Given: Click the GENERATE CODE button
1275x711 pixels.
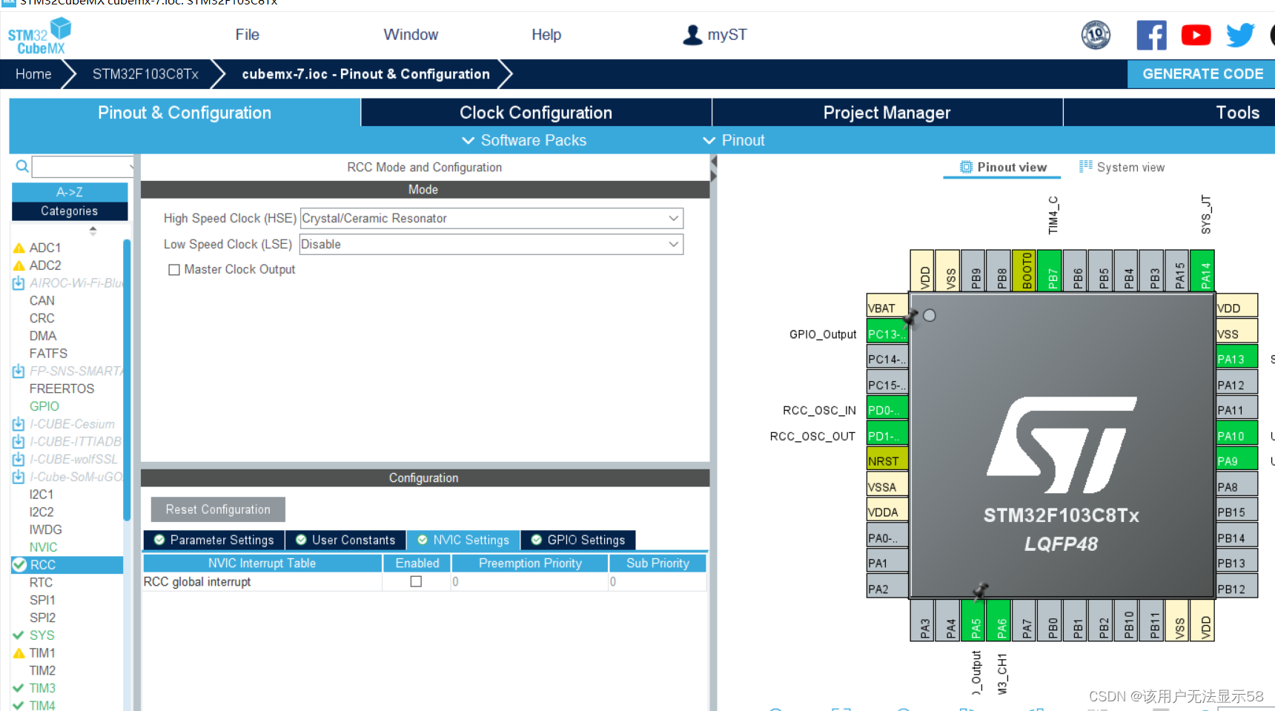Looking at the screenshot, I should [x=1202, y=74].
